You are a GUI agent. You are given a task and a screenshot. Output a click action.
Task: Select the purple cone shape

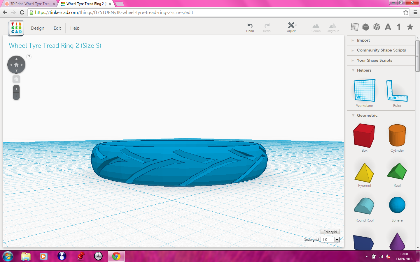pos(397,241)
